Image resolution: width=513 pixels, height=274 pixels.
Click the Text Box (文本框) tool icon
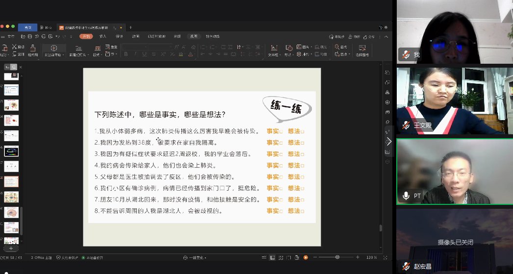click(x=275, y=48)
